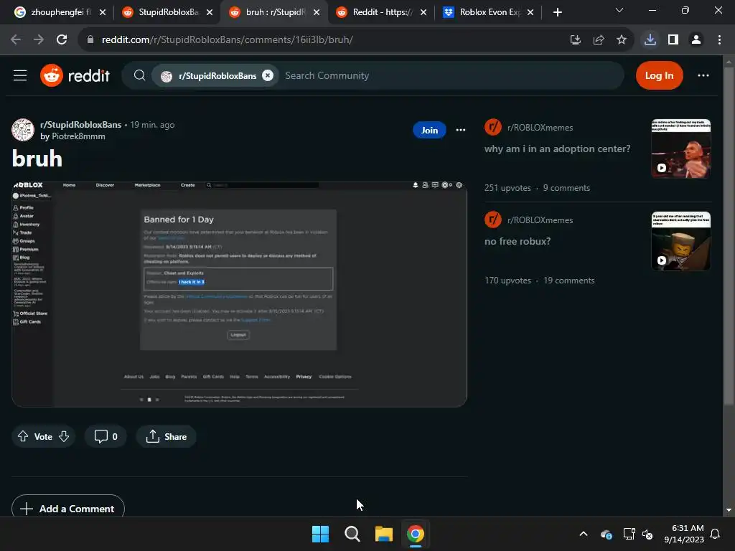Click the muted volume tray icon

647,534
